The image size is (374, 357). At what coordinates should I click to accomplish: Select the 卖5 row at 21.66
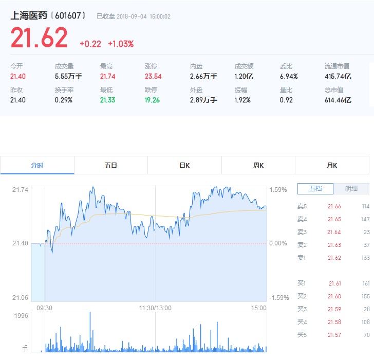coord(333,206)
